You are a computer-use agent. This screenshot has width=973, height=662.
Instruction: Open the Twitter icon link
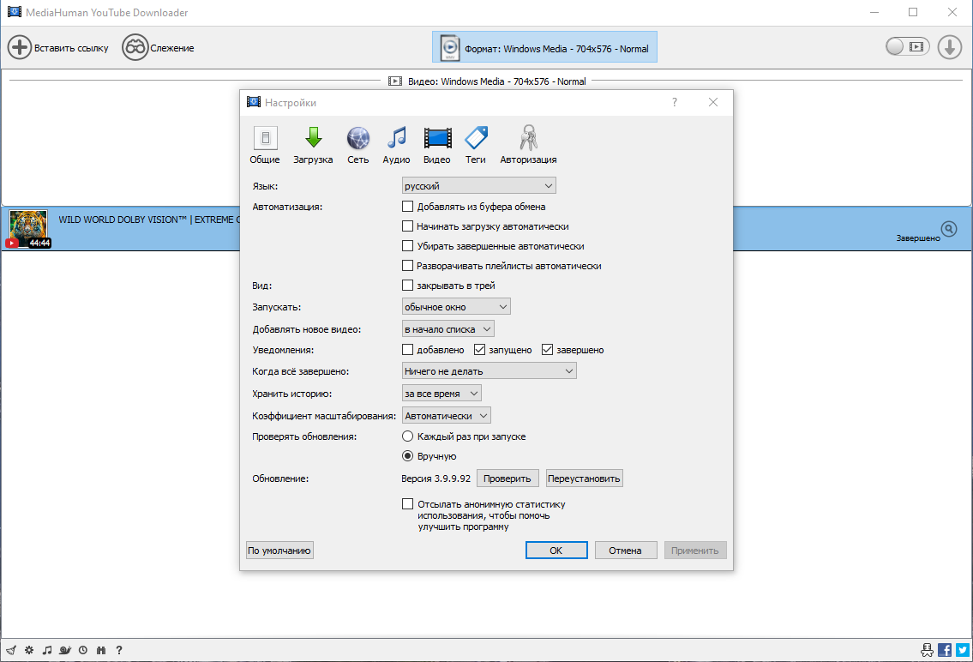point(963,650)
